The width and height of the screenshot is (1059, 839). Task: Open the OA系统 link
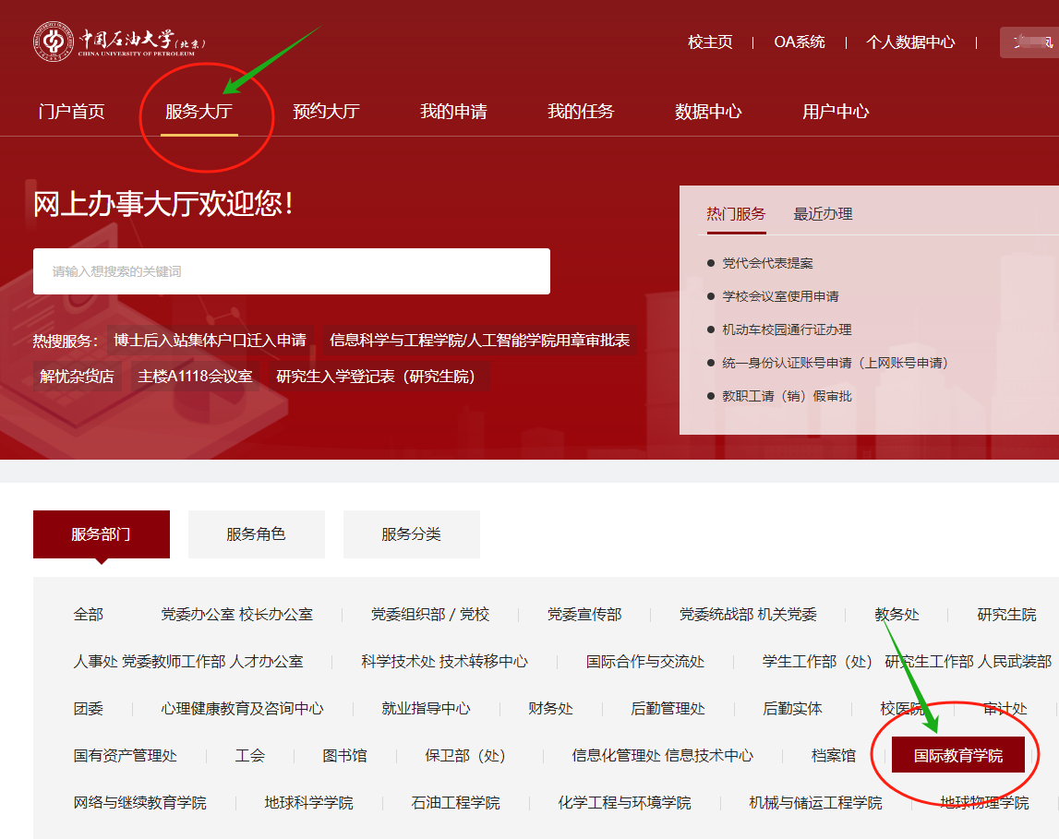800,42
